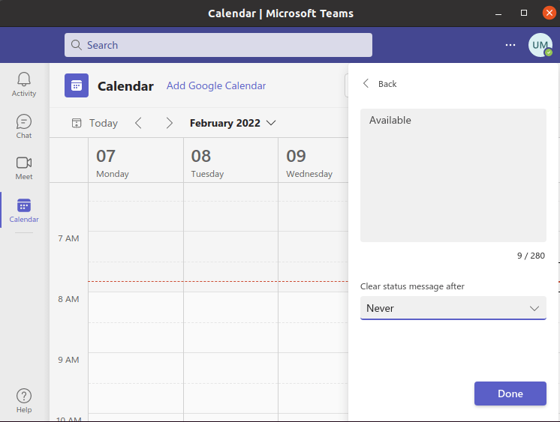Viewport: 560px width, 422px height.
Task: Open the Clear status message after dropdown
Action: 453,308
